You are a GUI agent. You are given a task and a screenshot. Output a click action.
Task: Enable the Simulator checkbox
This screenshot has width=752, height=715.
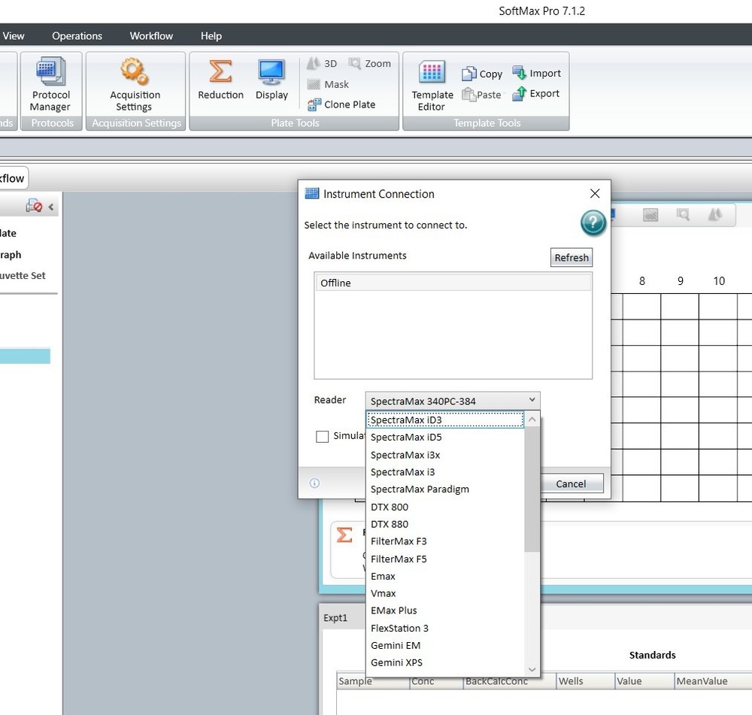click(x=323, y=436)
